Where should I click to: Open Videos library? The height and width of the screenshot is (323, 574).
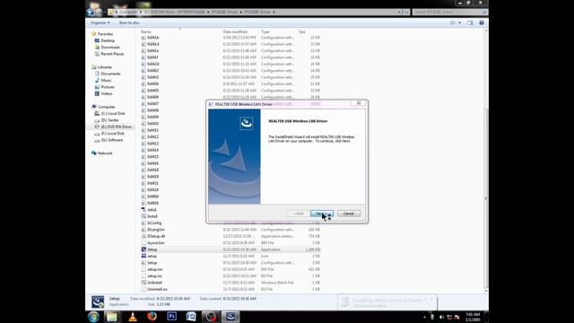coord(106,93)
